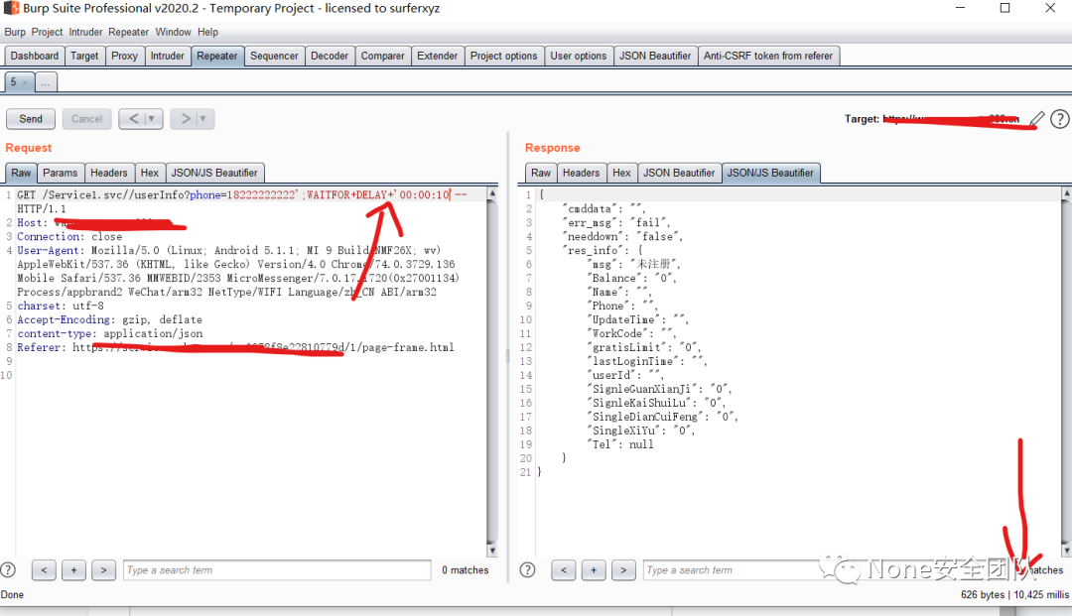Open the Repeater menu in the menu bar
The height and width of the screenshot is (616, 1072).
click(128, 32)
